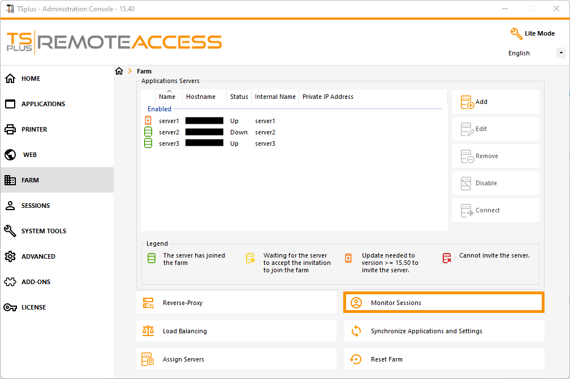Click the Synchronize arrows icon
The width and height of the screenshot is (570, 379).
click(356, 331)
